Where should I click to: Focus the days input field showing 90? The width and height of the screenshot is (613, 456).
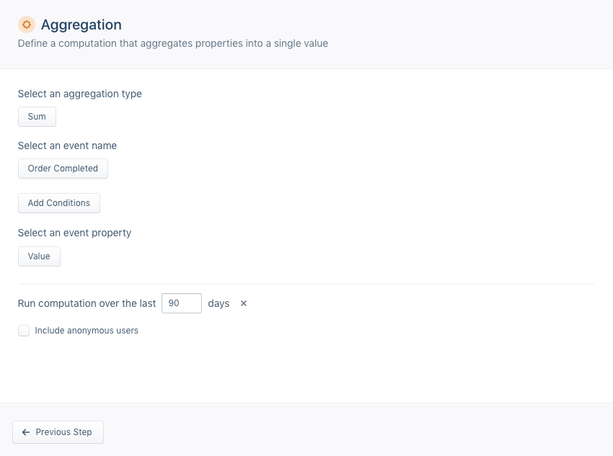181,303
